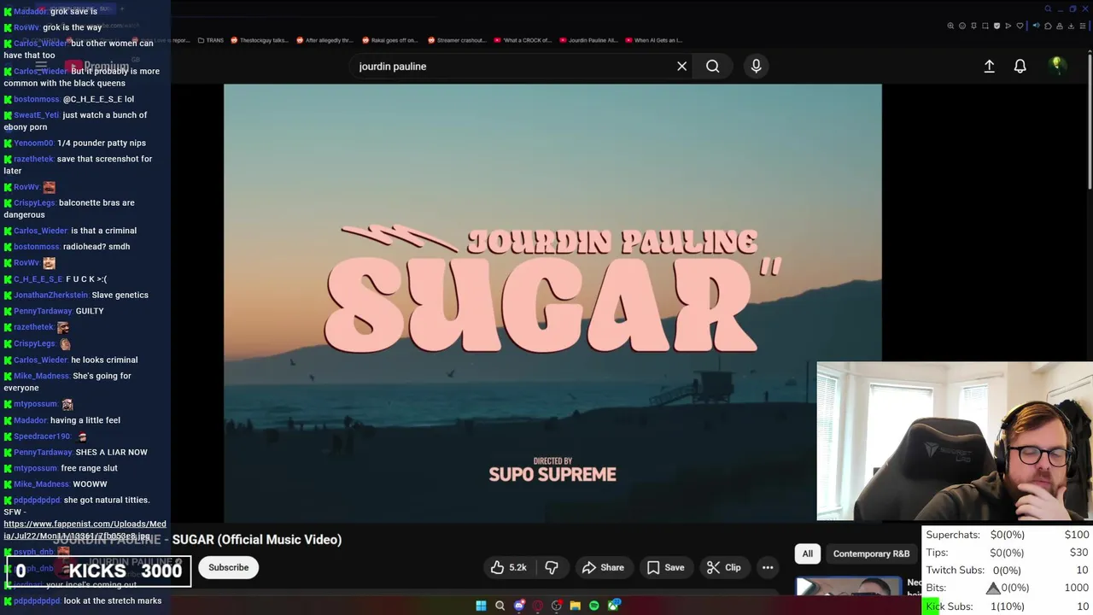
Task: Open File Explorer folder on taskbar
Action: click(575, 606)
